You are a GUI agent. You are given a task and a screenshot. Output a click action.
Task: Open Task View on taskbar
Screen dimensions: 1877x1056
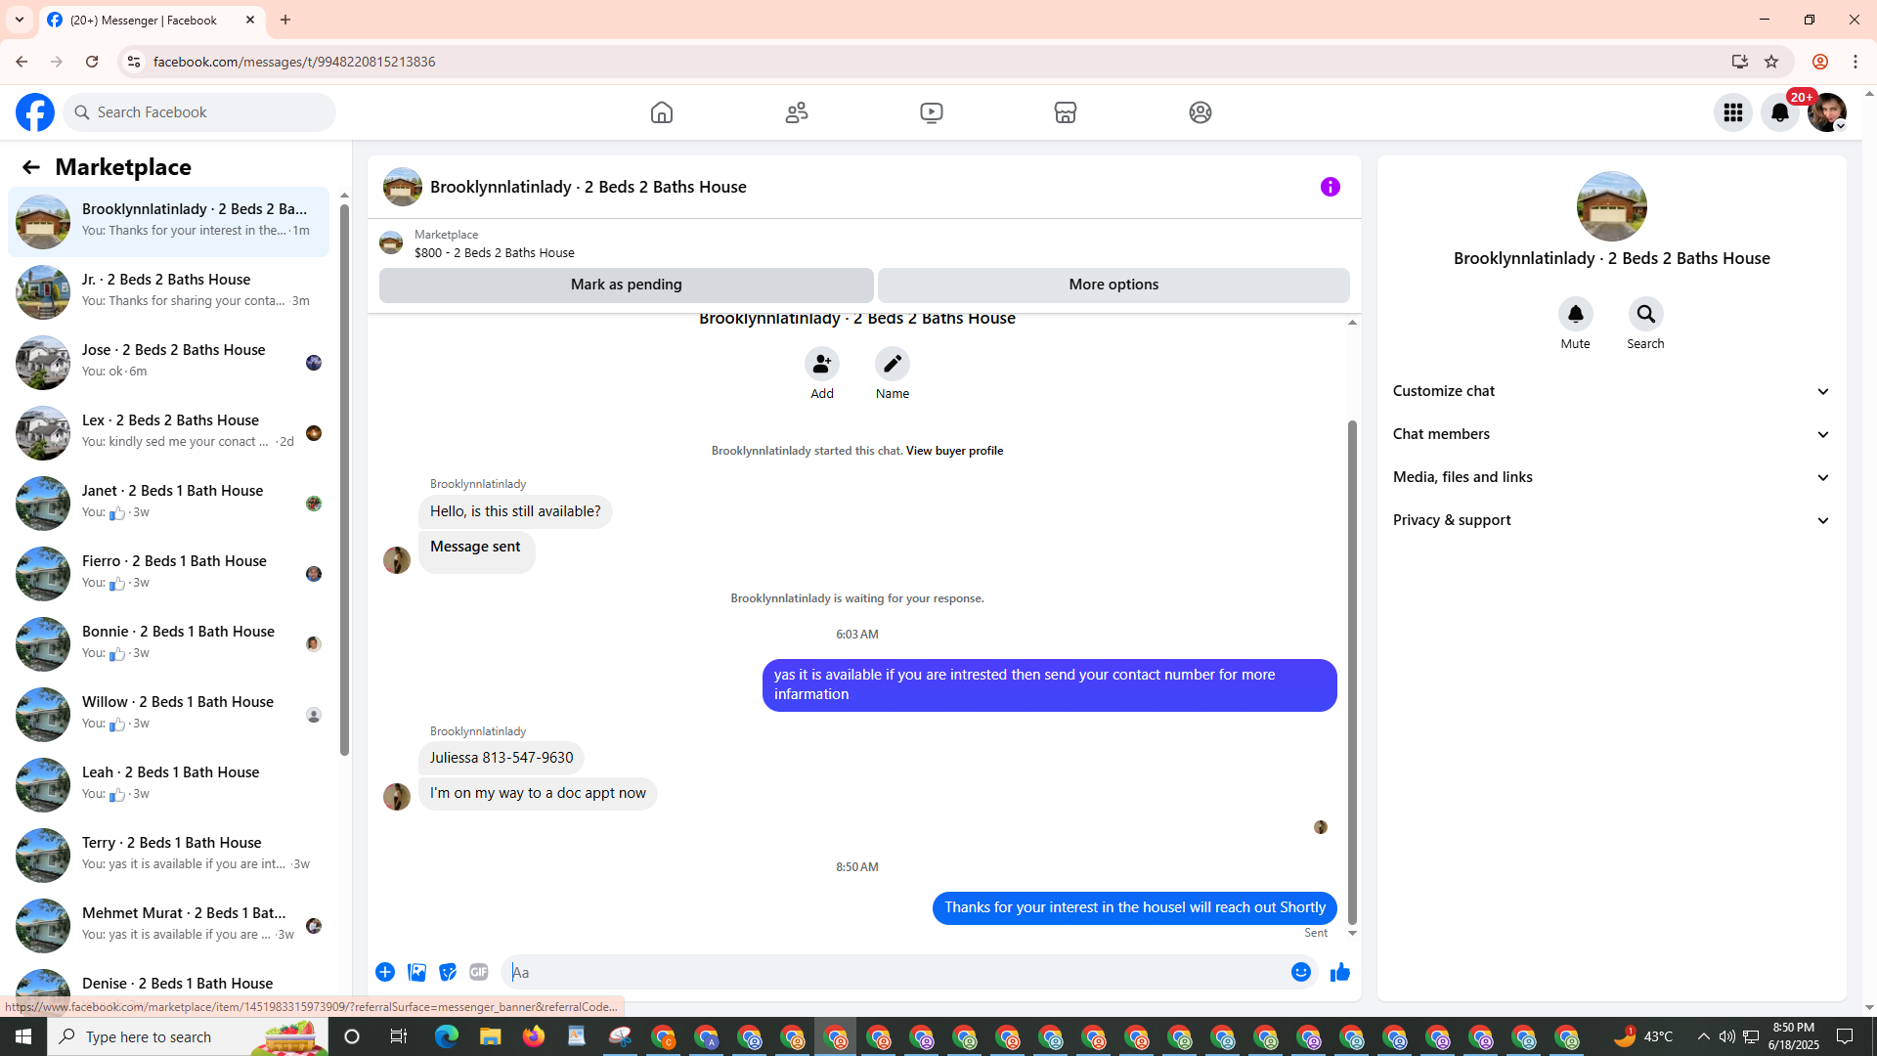[398, 1036]
